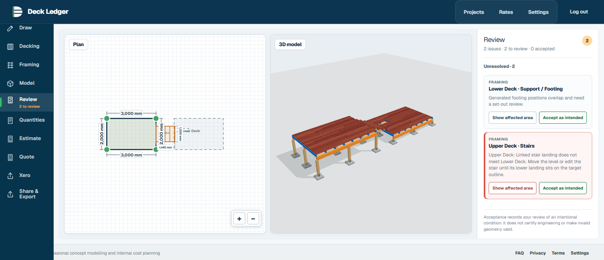Click the Share & Export upload icon
This screenshot has width=604, height=260.
pos(10,194)
